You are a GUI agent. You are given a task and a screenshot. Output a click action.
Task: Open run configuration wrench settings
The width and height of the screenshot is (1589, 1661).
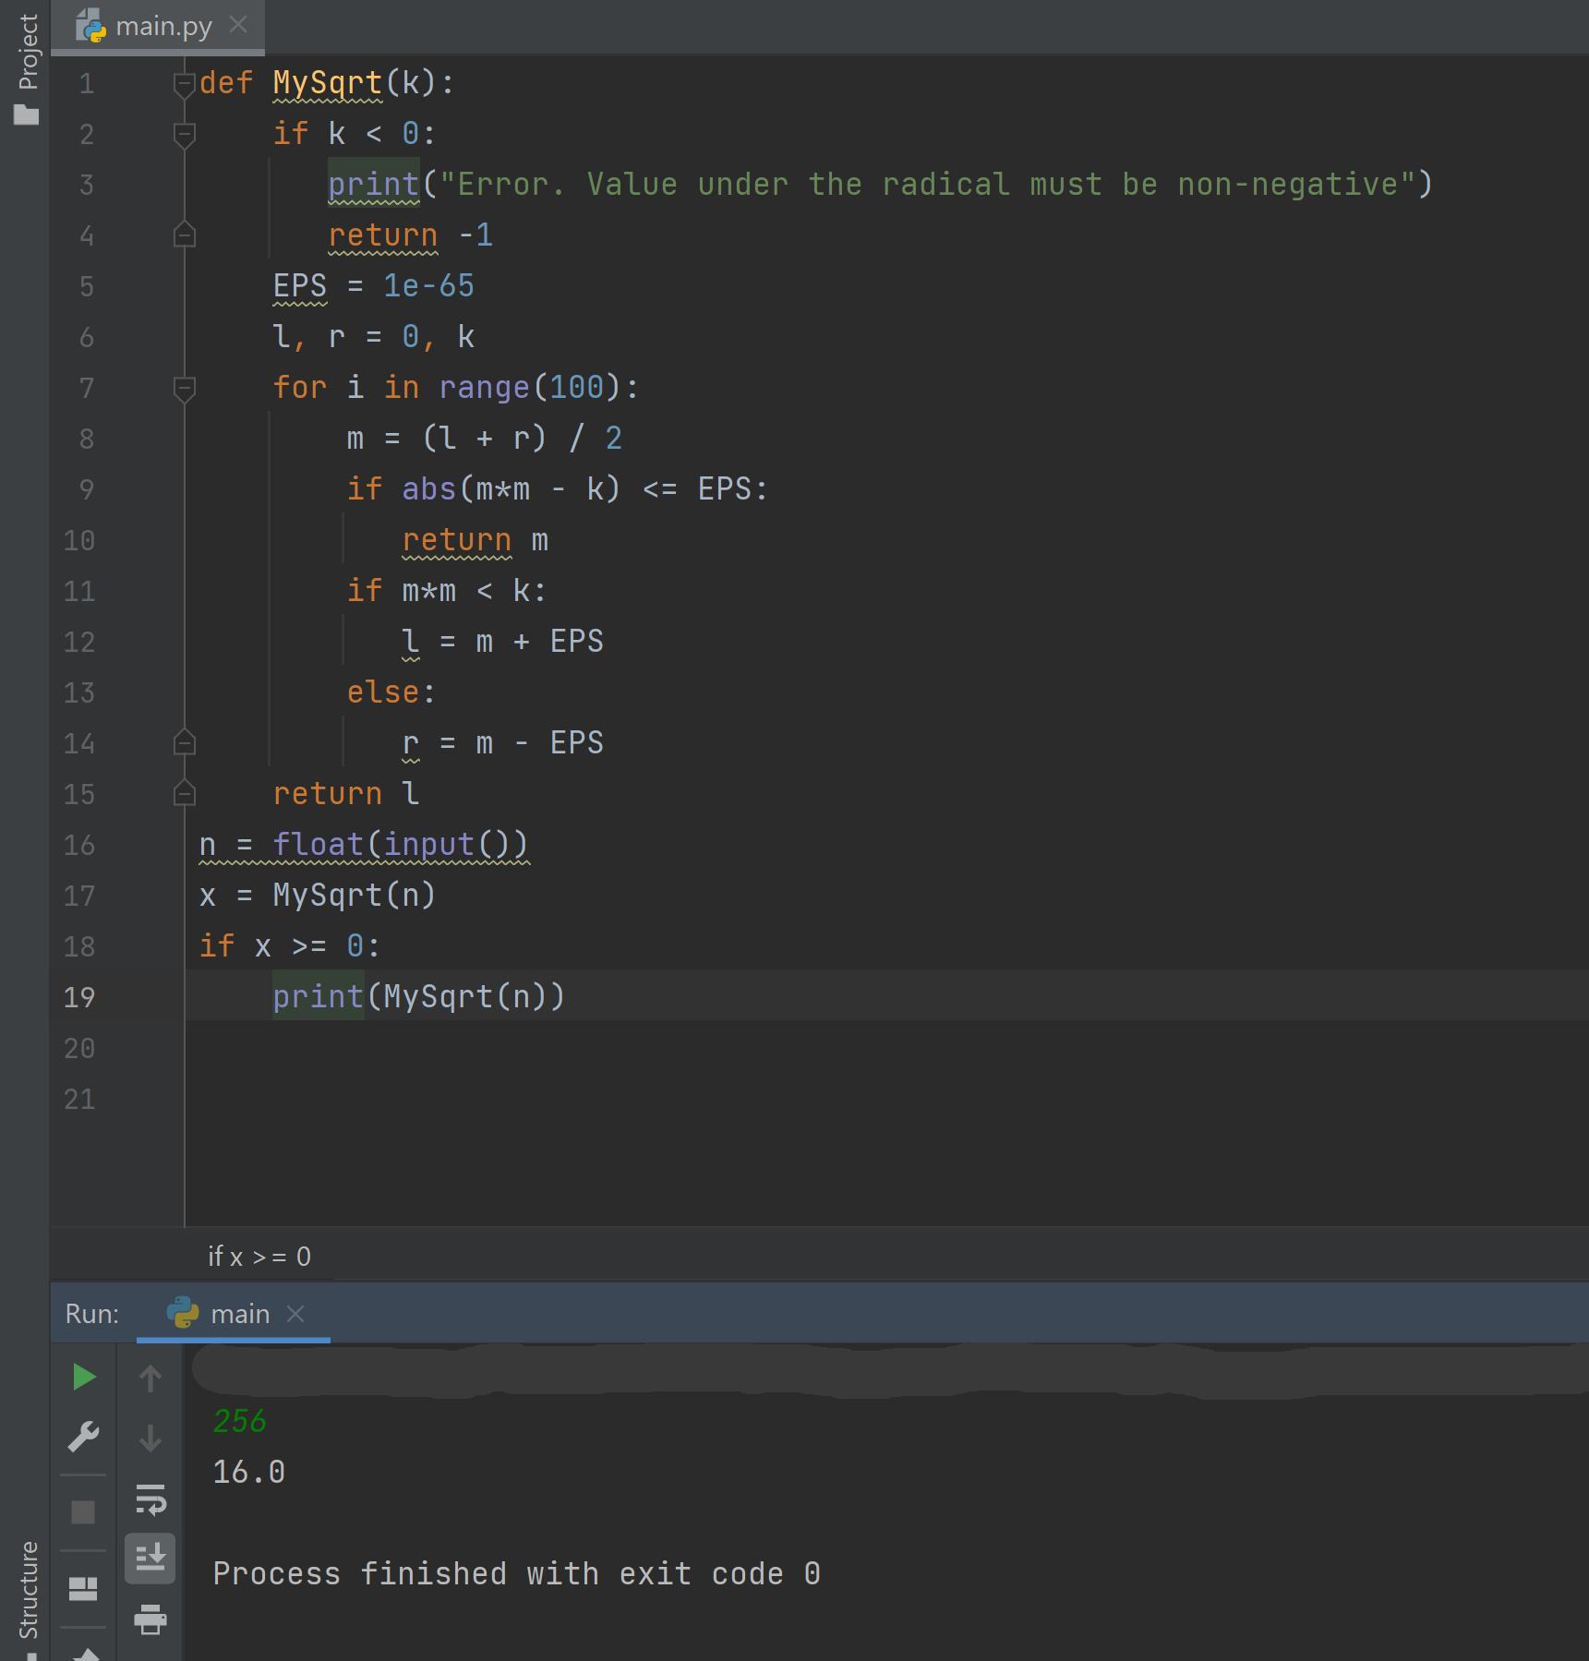(83, 1438)
